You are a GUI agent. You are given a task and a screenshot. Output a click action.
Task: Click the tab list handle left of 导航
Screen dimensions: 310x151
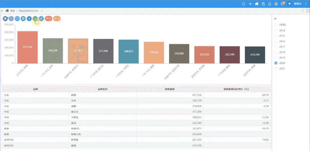2,11
